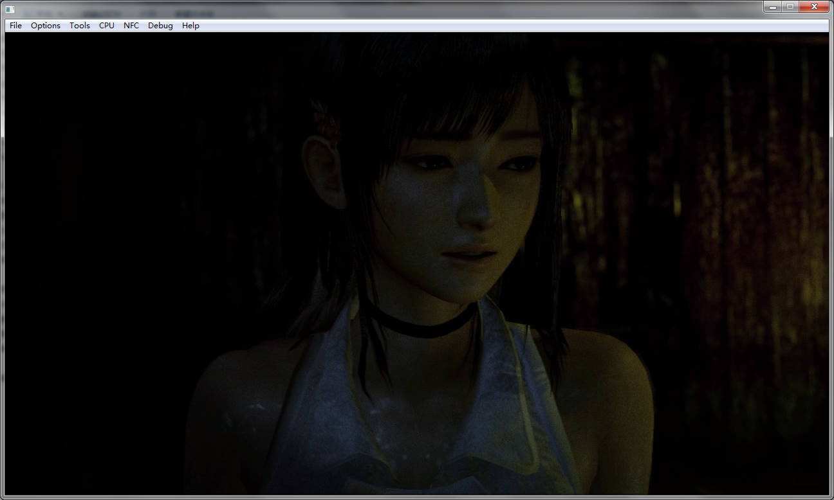Close the emulator window with the red X
Viewport: 834px width, 500px height.
coord(814,6)
